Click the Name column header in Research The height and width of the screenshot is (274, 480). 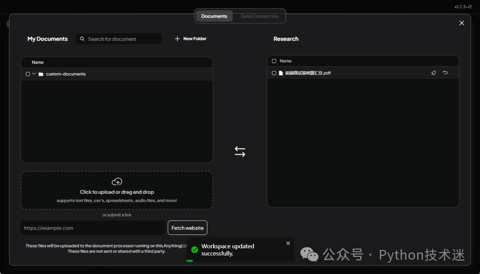tap(285, 61)
